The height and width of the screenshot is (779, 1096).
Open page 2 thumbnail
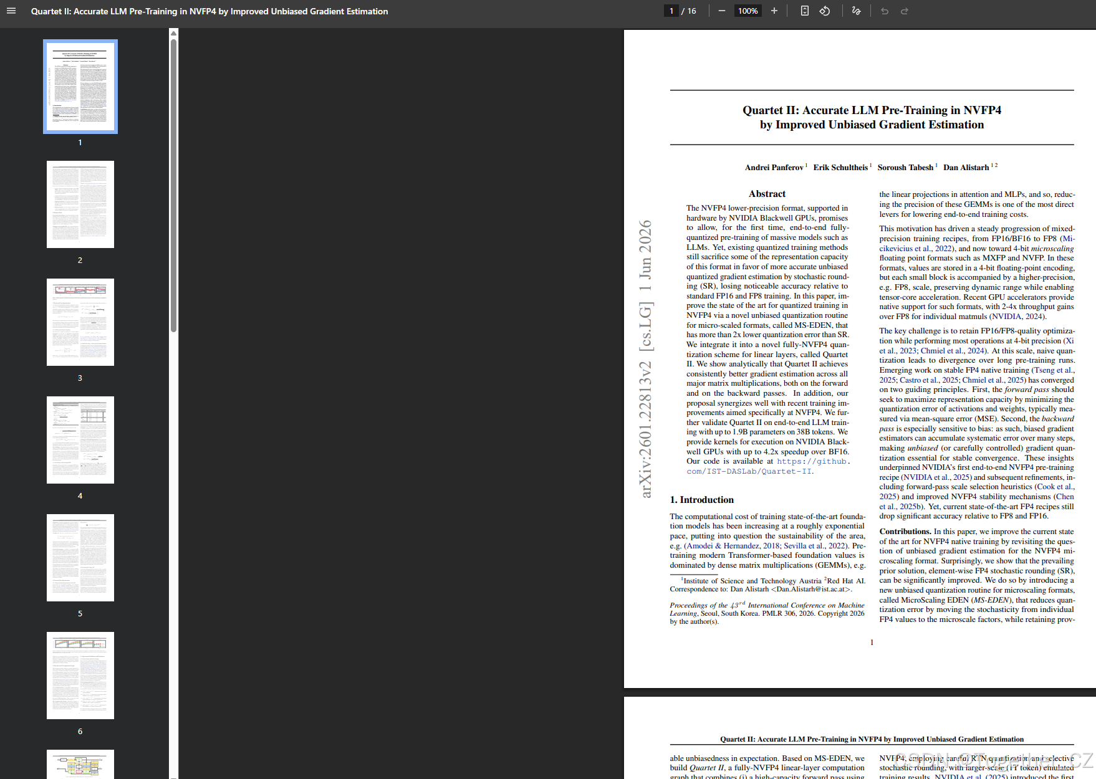tap(80, 204)
